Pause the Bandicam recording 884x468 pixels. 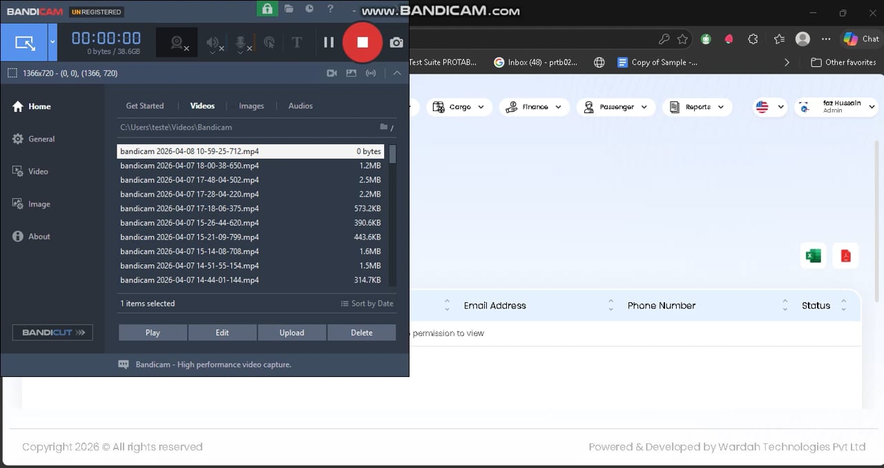329,42
